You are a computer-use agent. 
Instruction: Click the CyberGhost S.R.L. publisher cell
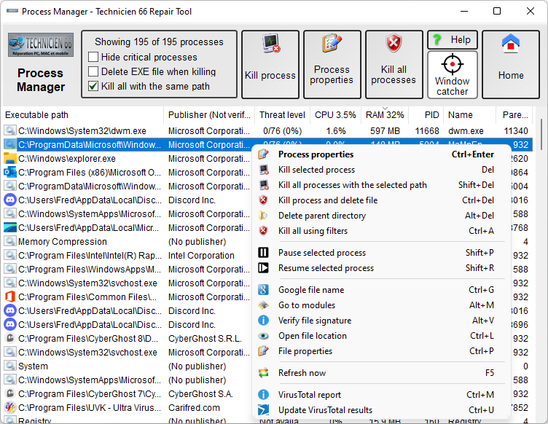[205, 339]
